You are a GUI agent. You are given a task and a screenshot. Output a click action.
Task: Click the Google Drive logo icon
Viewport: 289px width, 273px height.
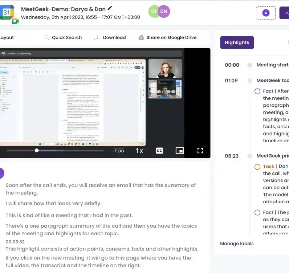click(141, 38)
